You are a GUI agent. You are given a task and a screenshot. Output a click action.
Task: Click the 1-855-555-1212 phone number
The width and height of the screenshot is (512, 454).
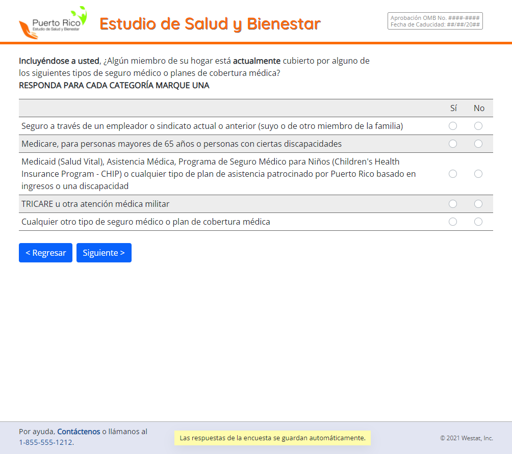tap(46, 442)
